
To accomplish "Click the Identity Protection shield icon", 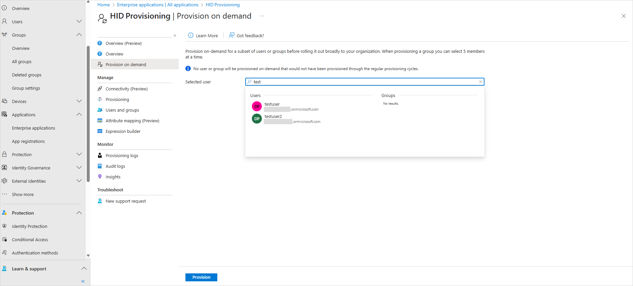I will (4, 226).
